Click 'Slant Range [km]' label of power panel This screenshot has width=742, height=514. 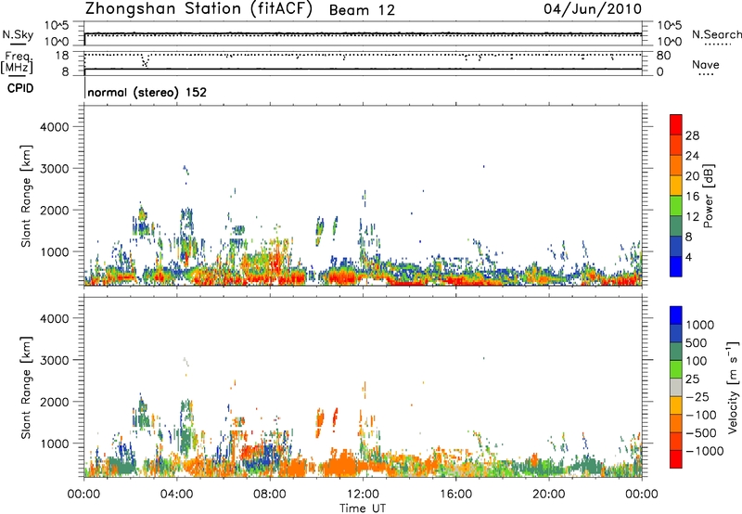(x=26, y=196)
